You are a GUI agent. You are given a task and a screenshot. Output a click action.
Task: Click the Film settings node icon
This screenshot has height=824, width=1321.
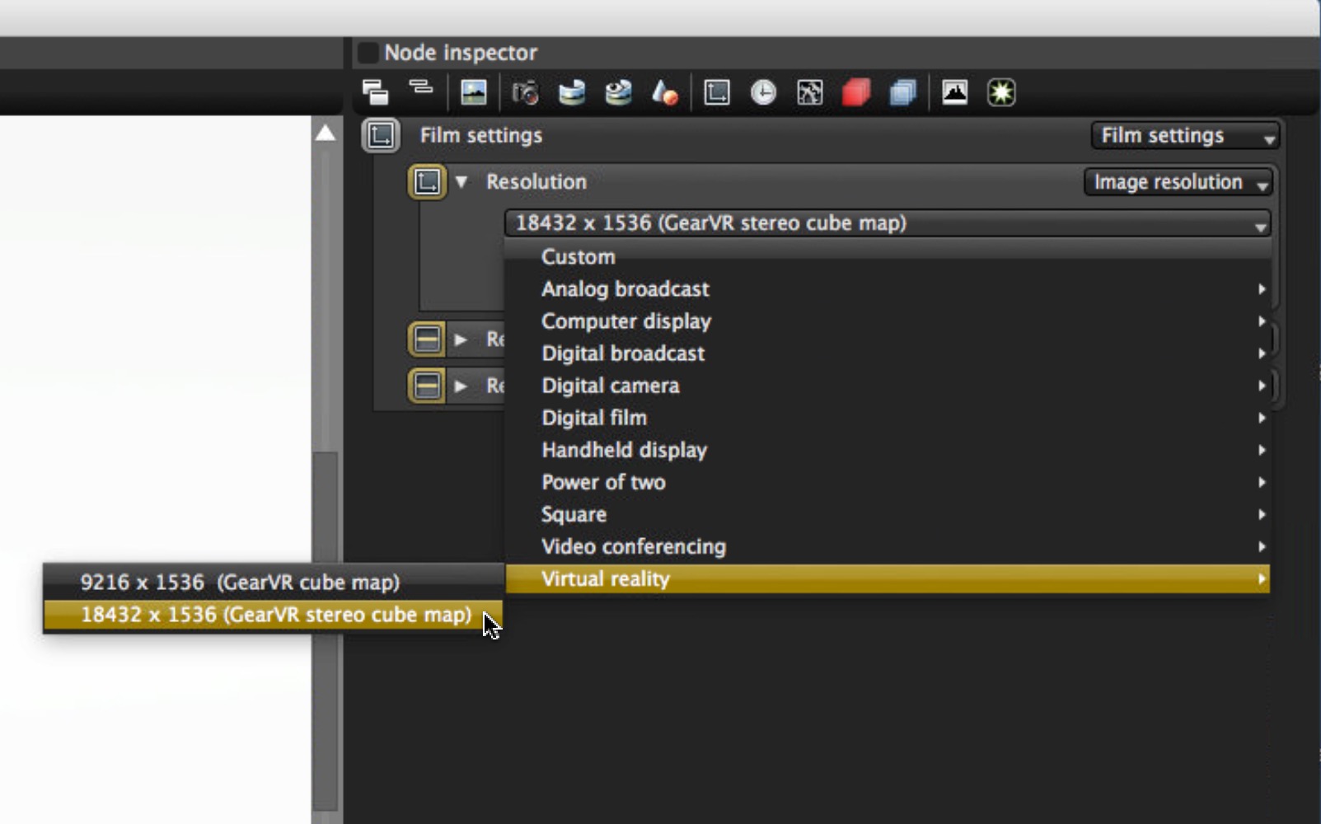tap(381, 136)
